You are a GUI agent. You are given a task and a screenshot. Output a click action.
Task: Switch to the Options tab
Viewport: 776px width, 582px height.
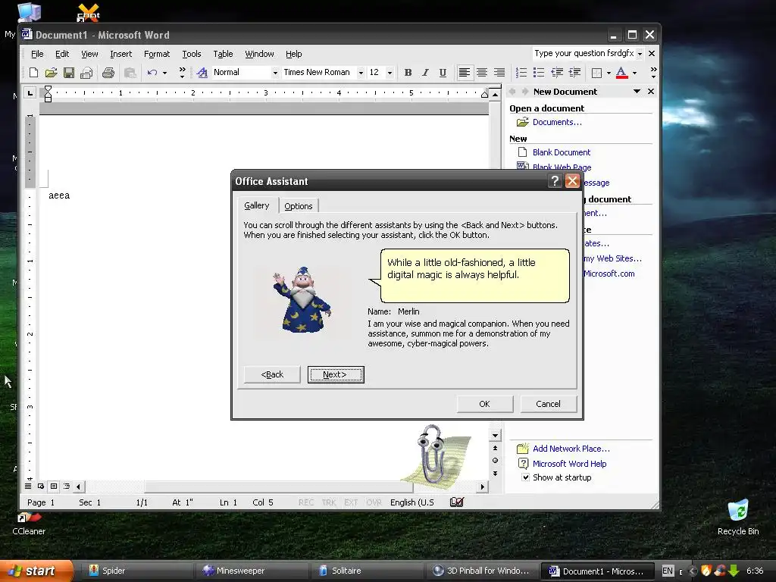pos(299,206)
